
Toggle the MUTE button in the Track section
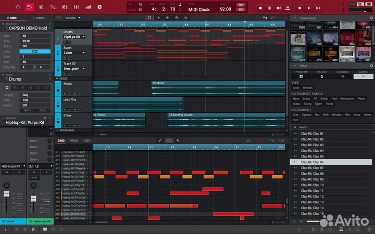point(27,111)
